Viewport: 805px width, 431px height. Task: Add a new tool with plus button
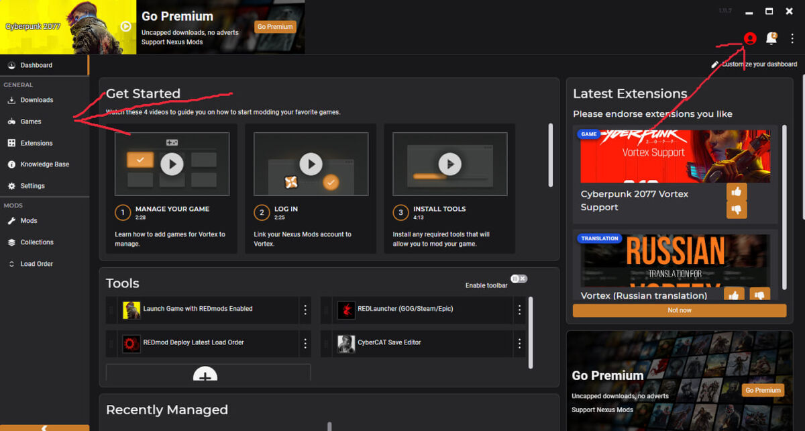205,375
